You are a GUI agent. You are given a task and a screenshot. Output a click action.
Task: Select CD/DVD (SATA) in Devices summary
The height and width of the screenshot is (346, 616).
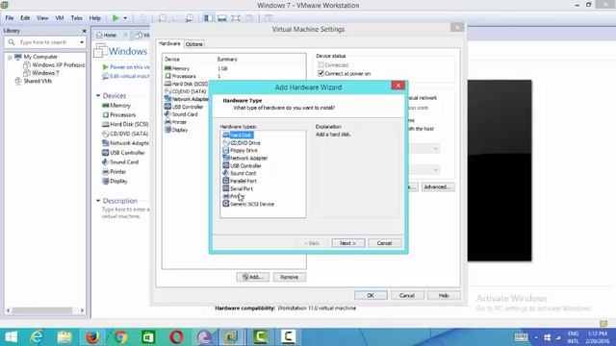[125, 134]
